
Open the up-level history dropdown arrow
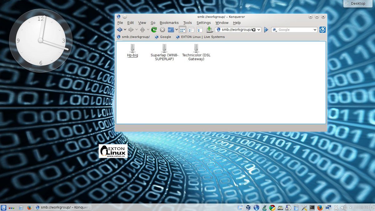[148, 30]
